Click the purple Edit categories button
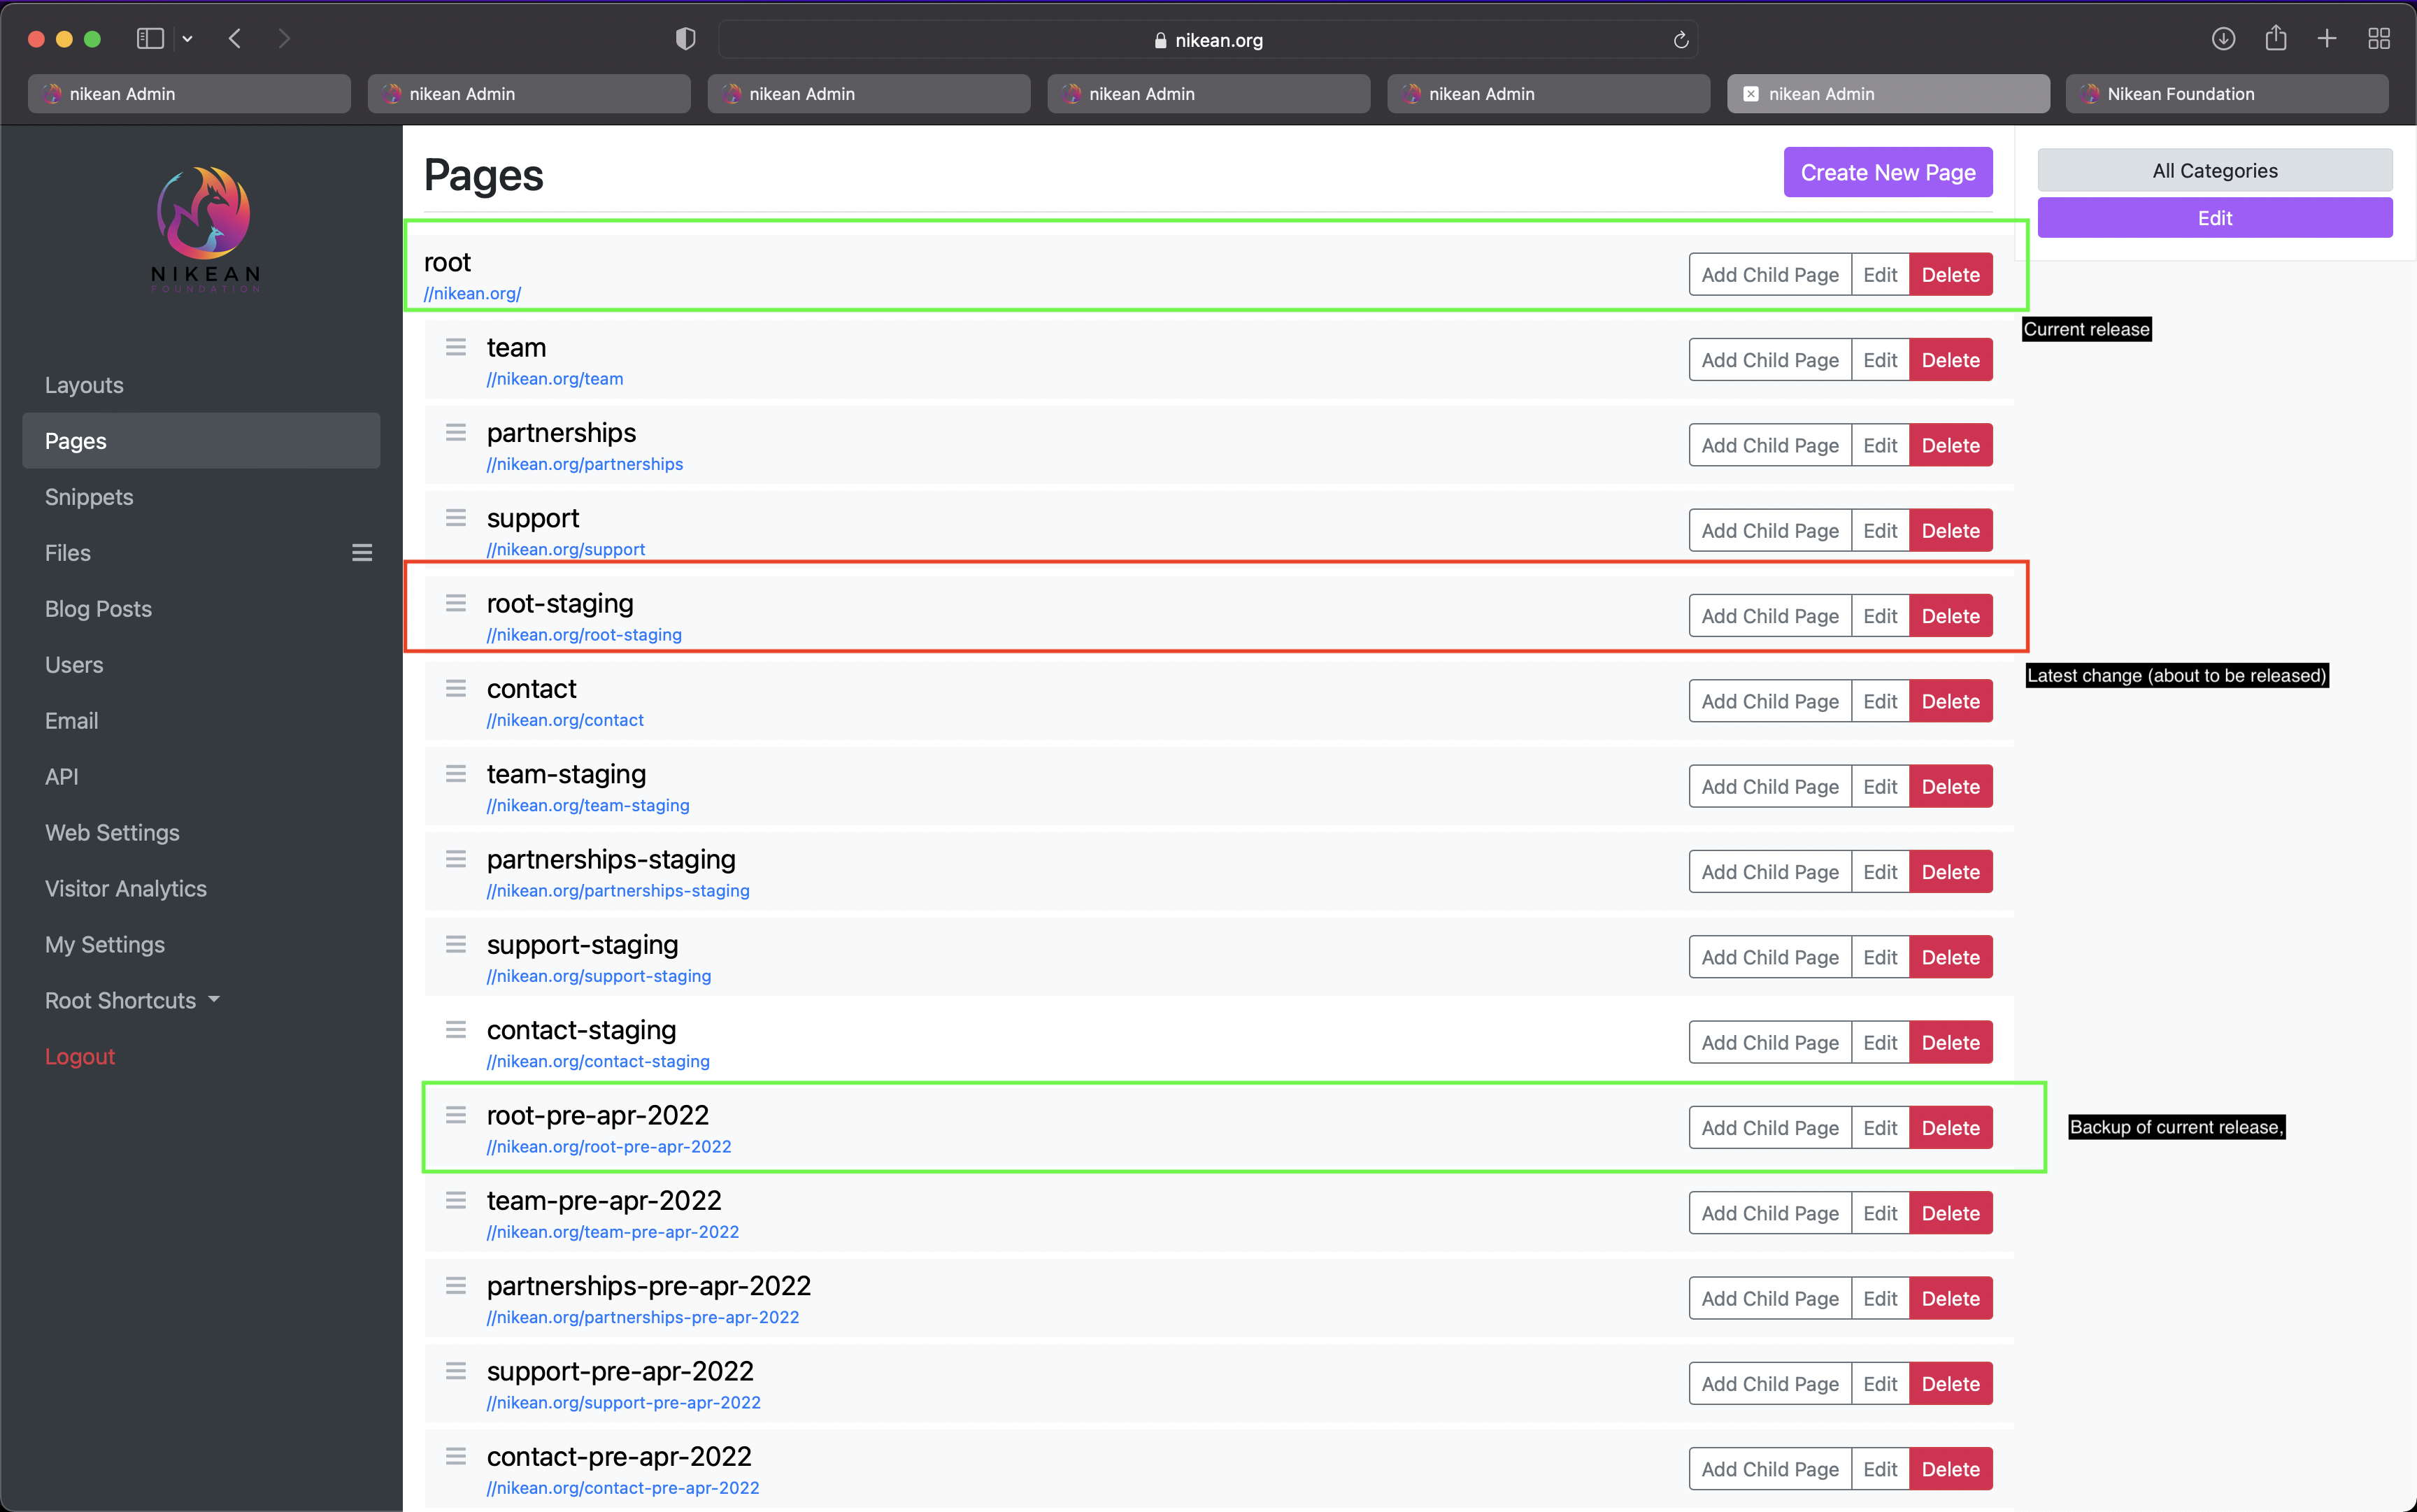Image resolution: width=2417 pixels, height=1512 pixels. point(2215,218)
